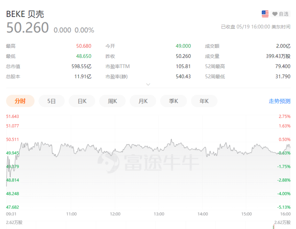Screen dimensions: 296x229
Task: Click the 市盈率(静) value 540.43
Action: [183, 76]
